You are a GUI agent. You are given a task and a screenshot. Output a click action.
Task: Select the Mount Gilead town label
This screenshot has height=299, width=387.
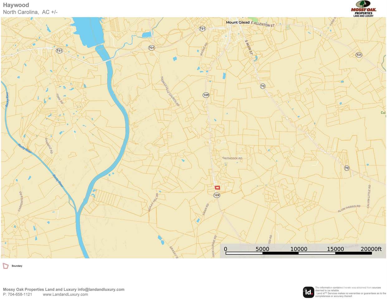coord(237,22)
